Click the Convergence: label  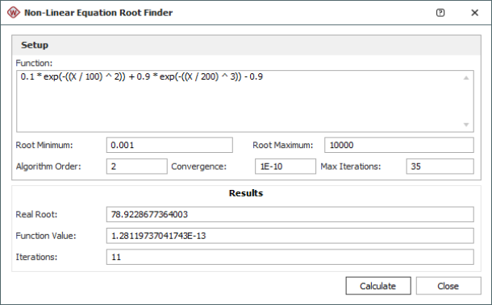pyautogui.click(x=198, y=167)
